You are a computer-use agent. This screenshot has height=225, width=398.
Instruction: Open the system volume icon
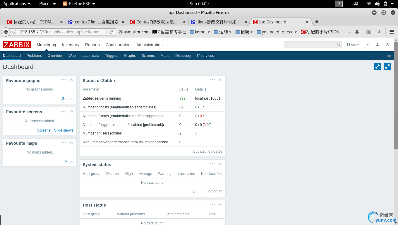pyautogui.click(x=377, y=4)
